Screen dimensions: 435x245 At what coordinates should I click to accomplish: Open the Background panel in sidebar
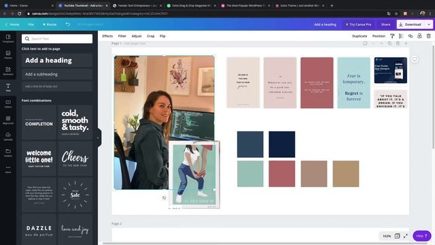tap(8, 120)
